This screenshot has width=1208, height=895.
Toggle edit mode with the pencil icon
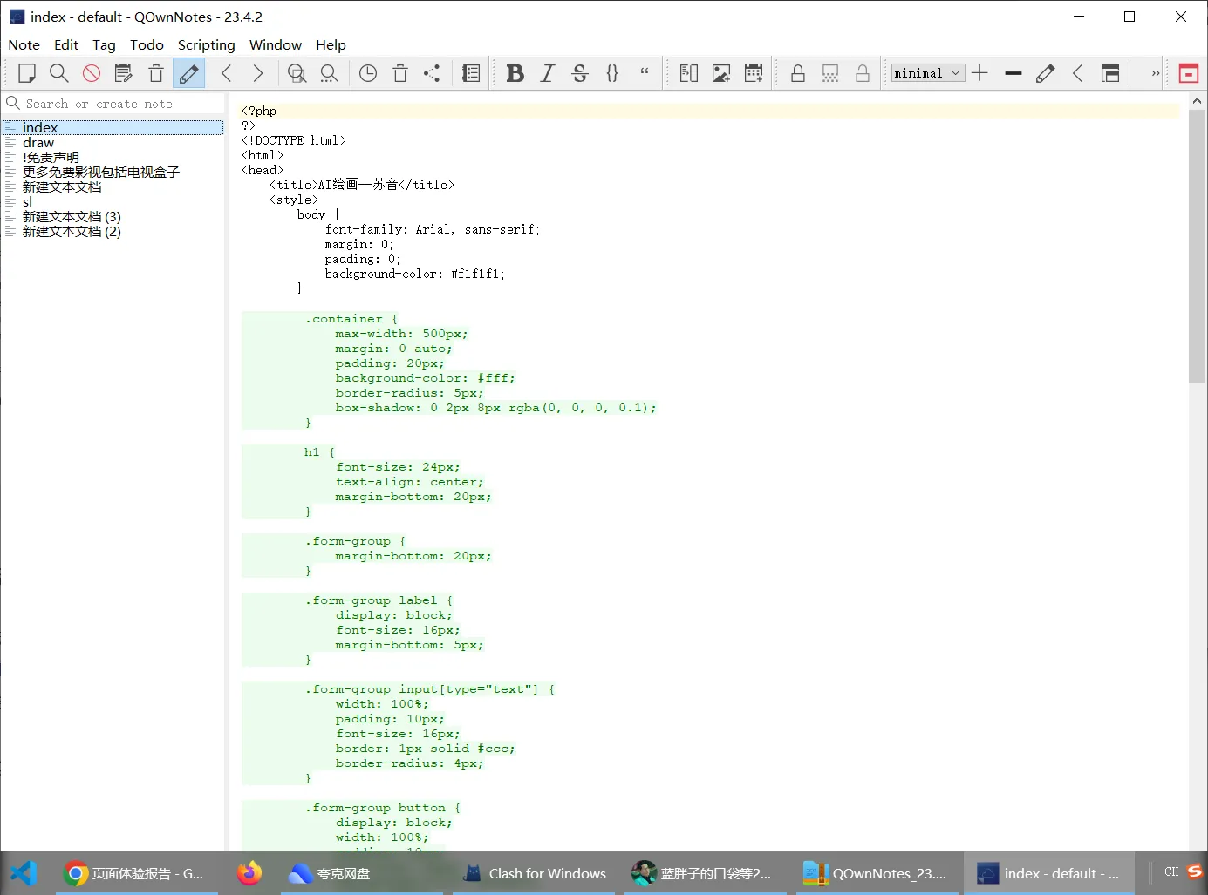189,73
